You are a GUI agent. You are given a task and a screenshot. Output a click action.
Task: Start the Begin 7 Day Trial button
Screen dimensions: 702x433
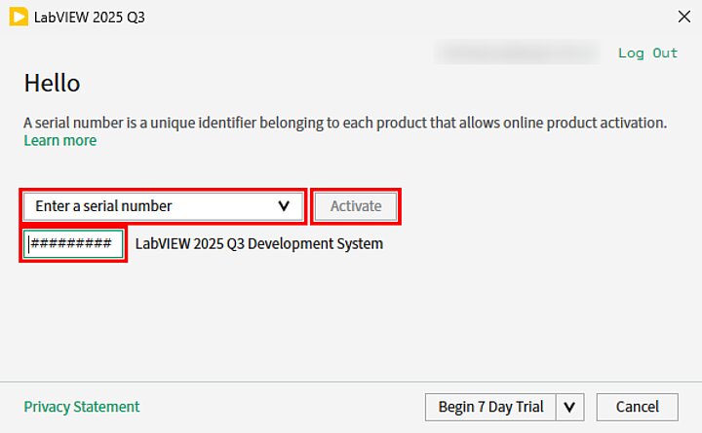[x=490, y=407]
